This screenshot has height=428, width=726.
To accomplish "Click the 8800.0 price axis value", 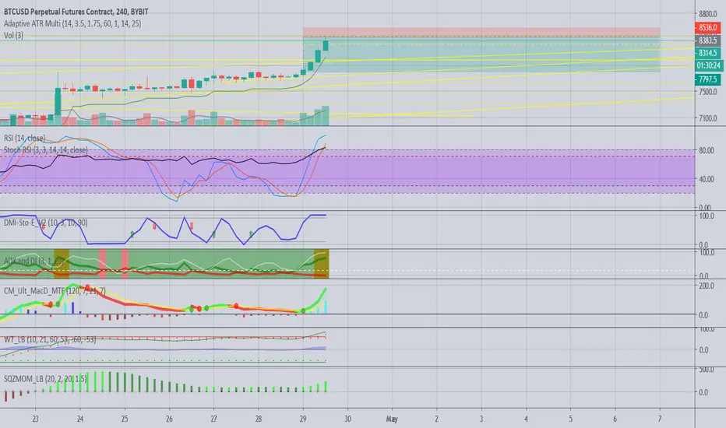I will pos(707,14).
